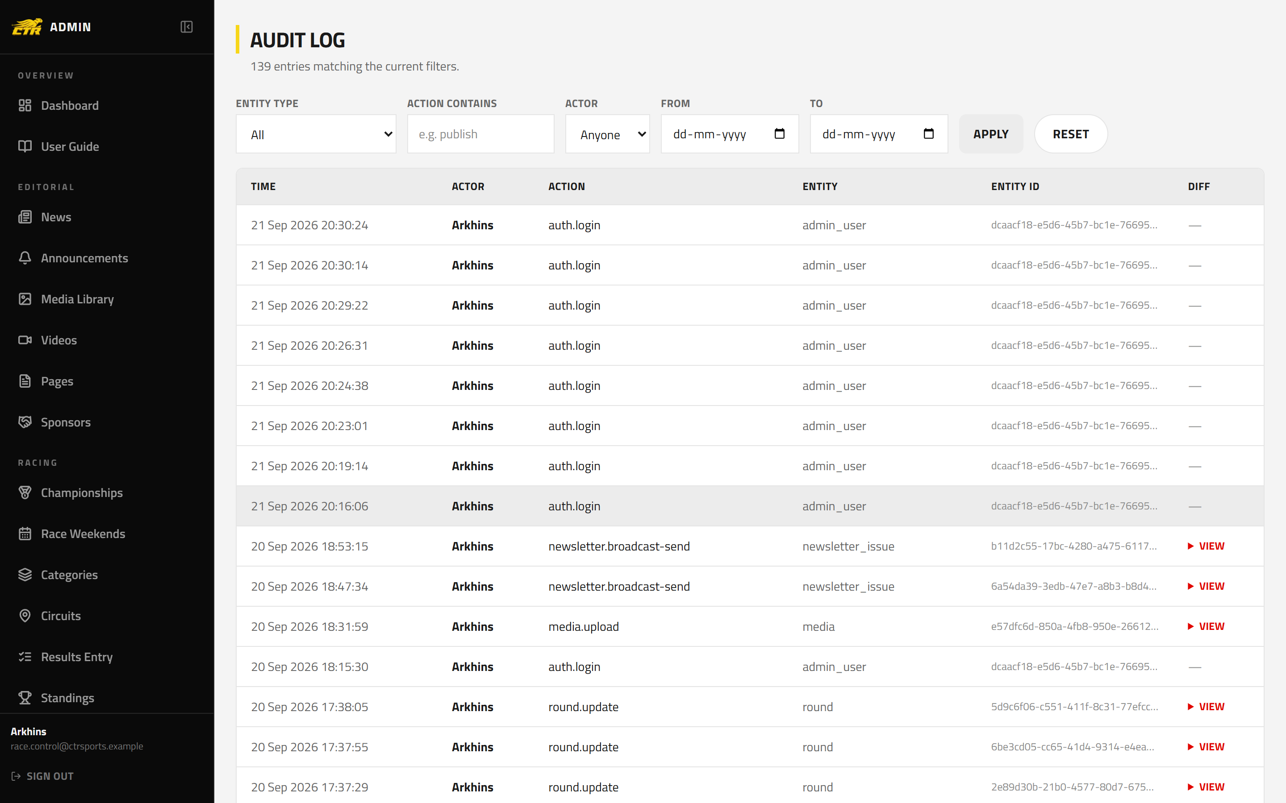Click the sign out arrow icon
Viewport: 1286px width, 803px height.
click(16, 776)
